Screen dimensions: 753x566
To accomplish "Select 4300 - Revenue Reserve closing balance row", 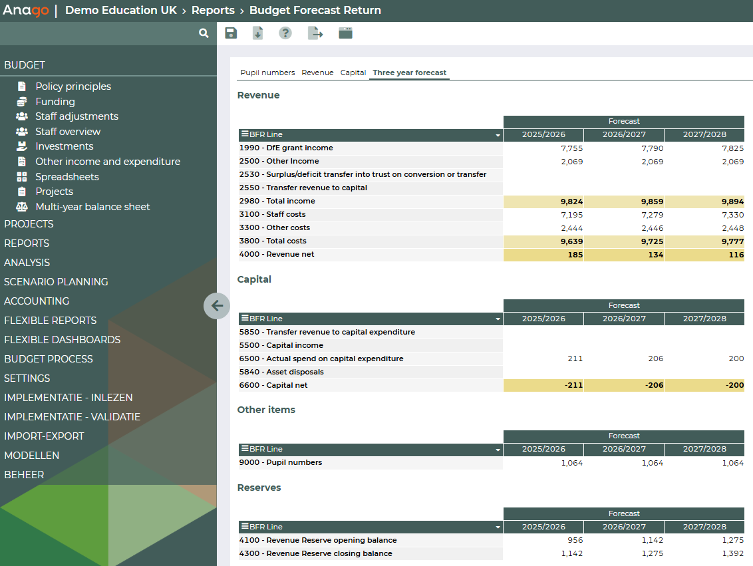I will coord(371,553).
